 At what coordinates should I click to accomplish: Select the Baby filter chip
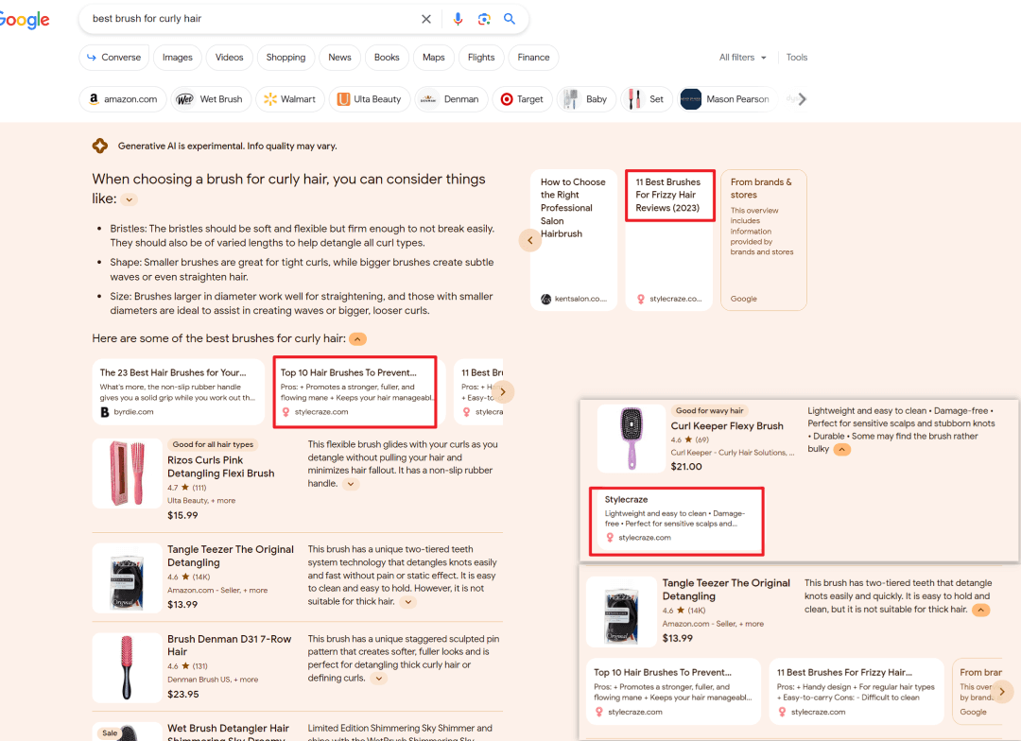pos(586,99)
